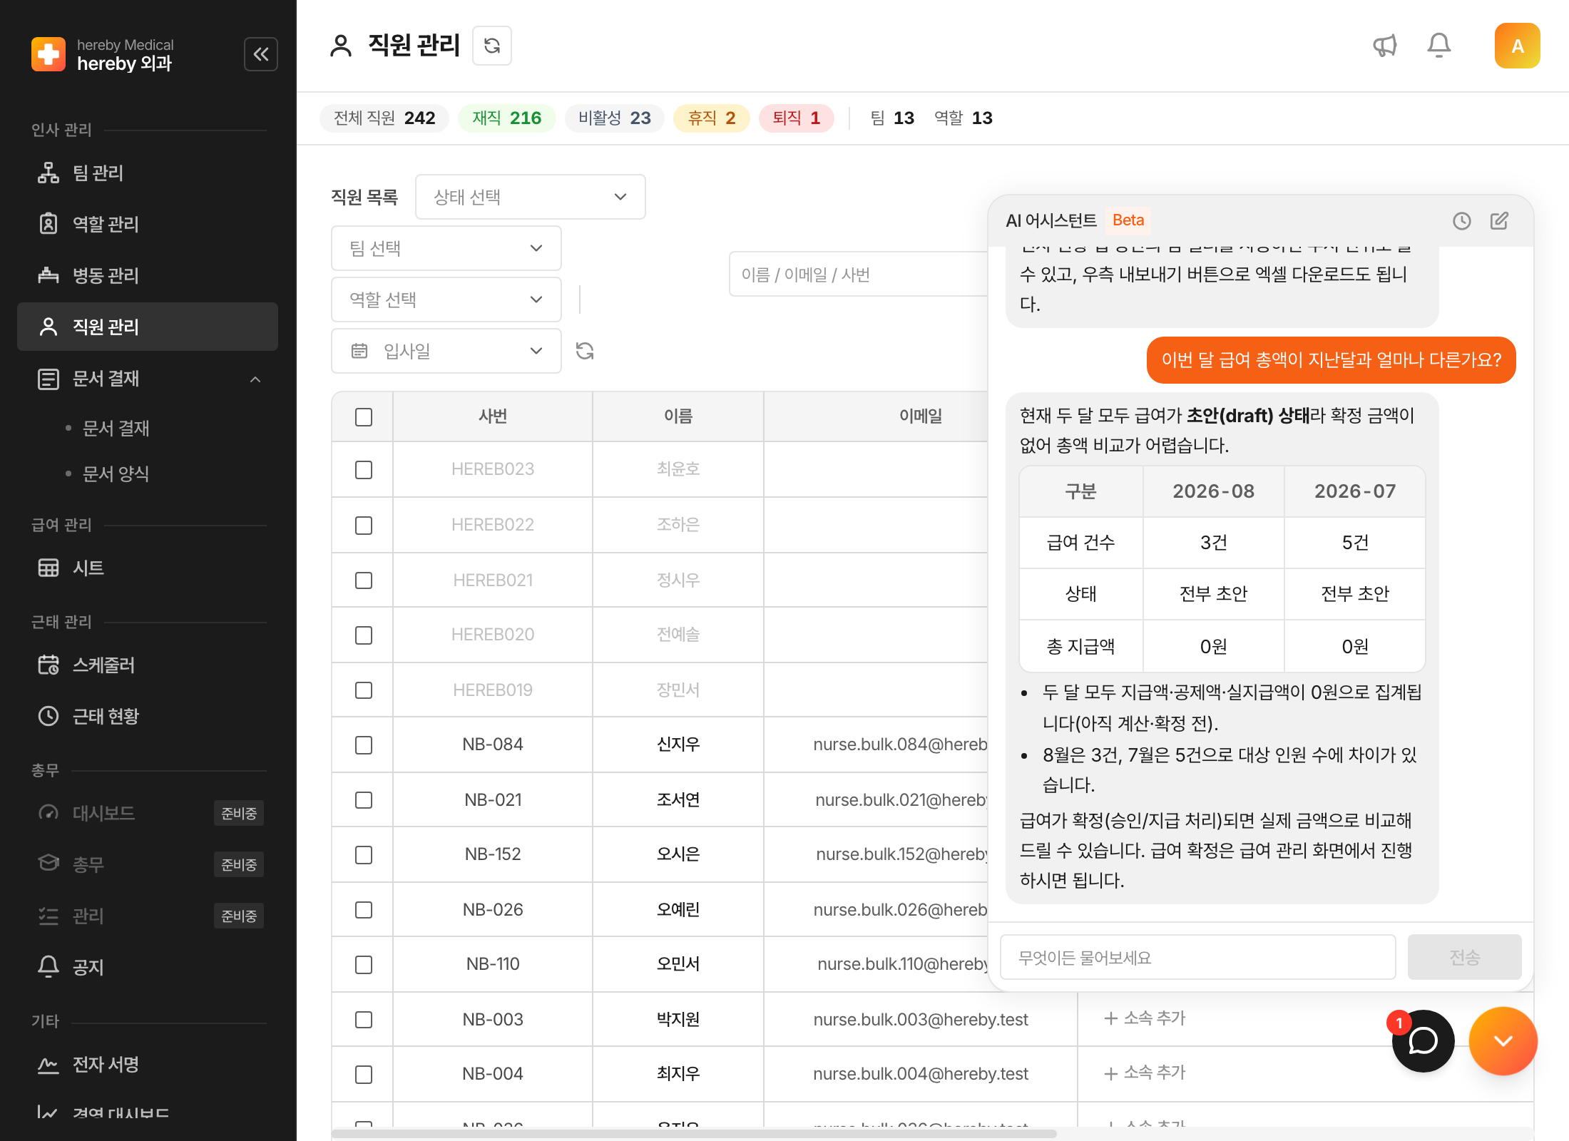The image size is (1569, 1141).
Task: Focus the AI assistant message input
Action: (x=1198, y=957)
